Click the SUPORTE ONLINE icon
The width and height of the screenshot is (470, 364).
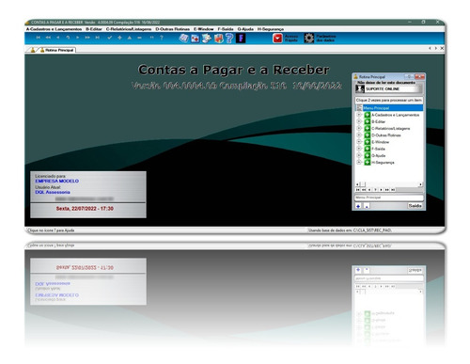[360, 89]
